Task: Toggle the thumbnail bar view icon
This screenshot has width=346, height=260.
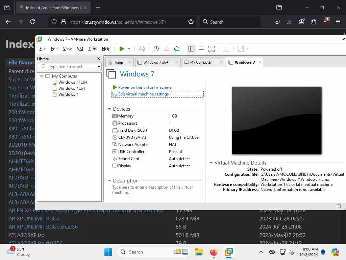Action: pos(201,49)
